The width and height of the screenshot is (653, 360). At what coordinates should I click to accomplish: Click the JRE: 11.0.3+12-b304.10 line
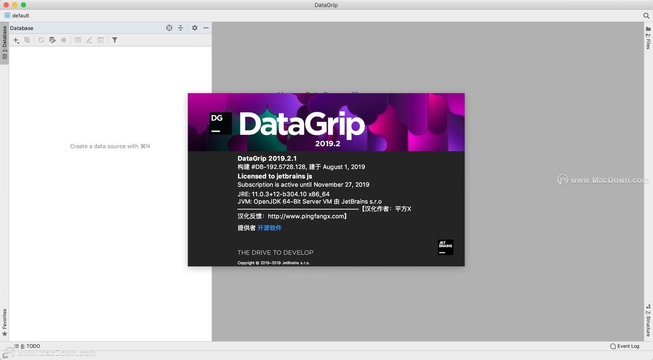[x=283, y=194]
